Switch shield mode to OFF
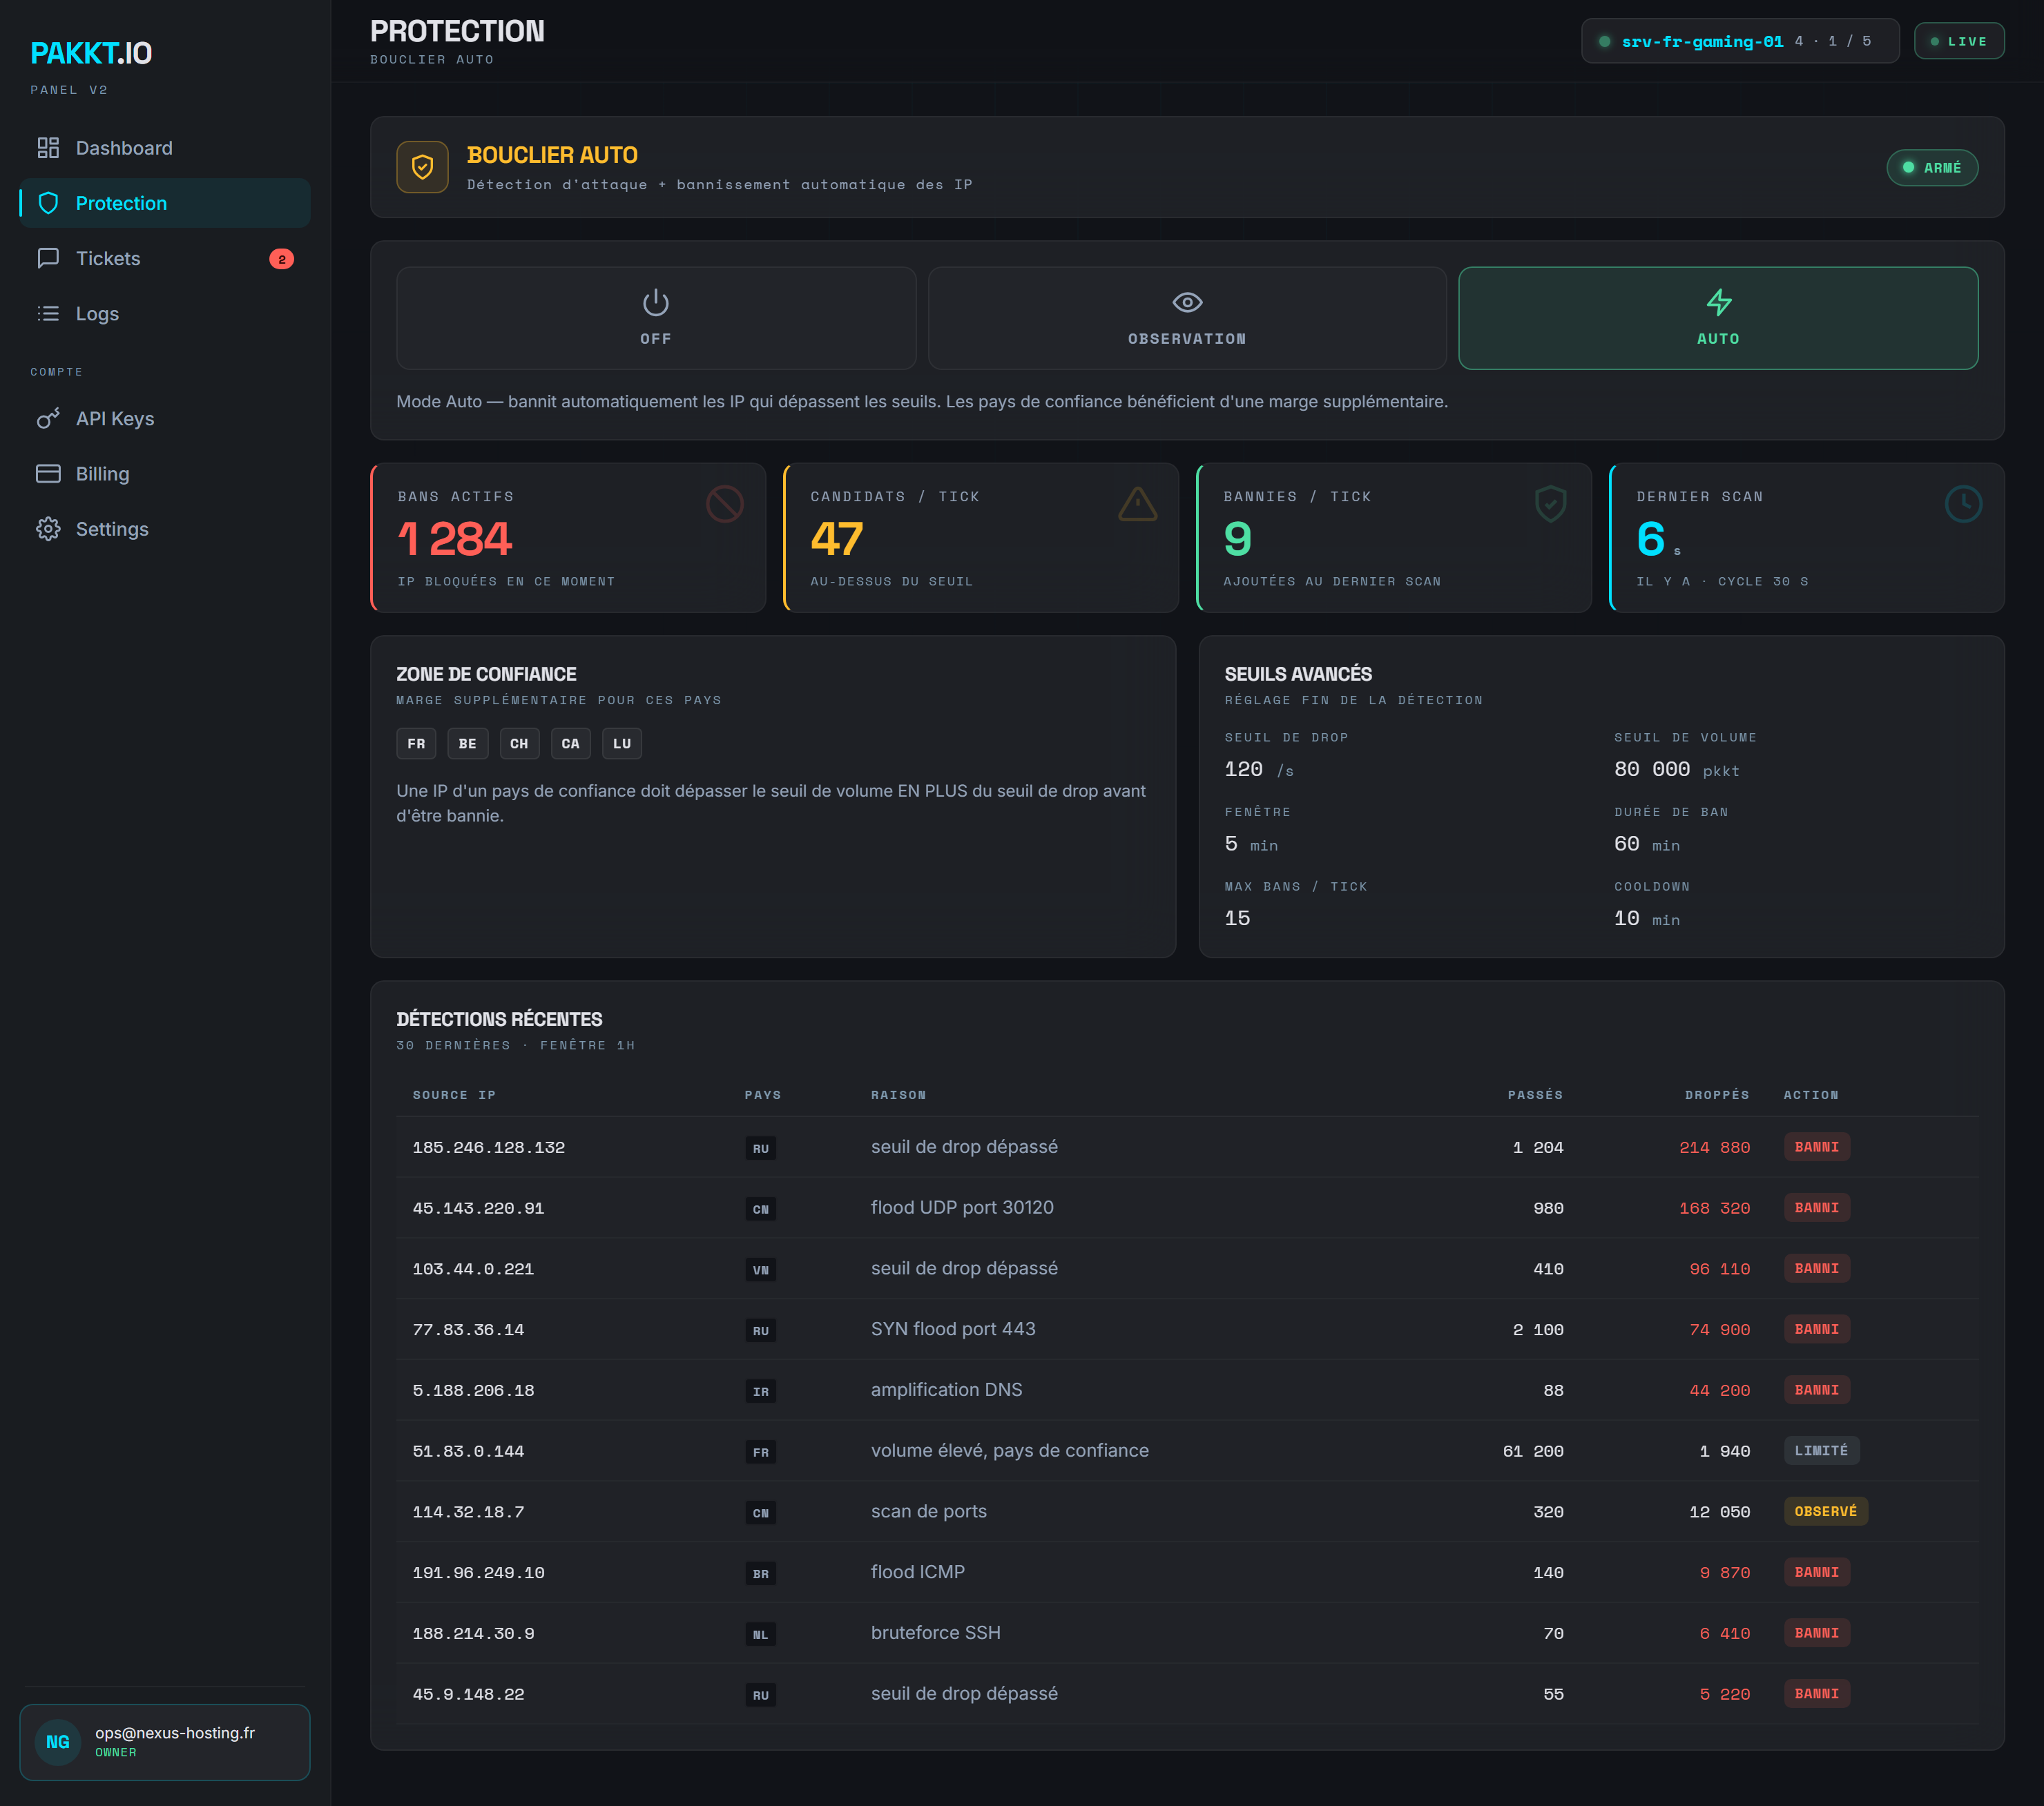This screenshot has height=1806, width=2044. click(x=656, y=318)
